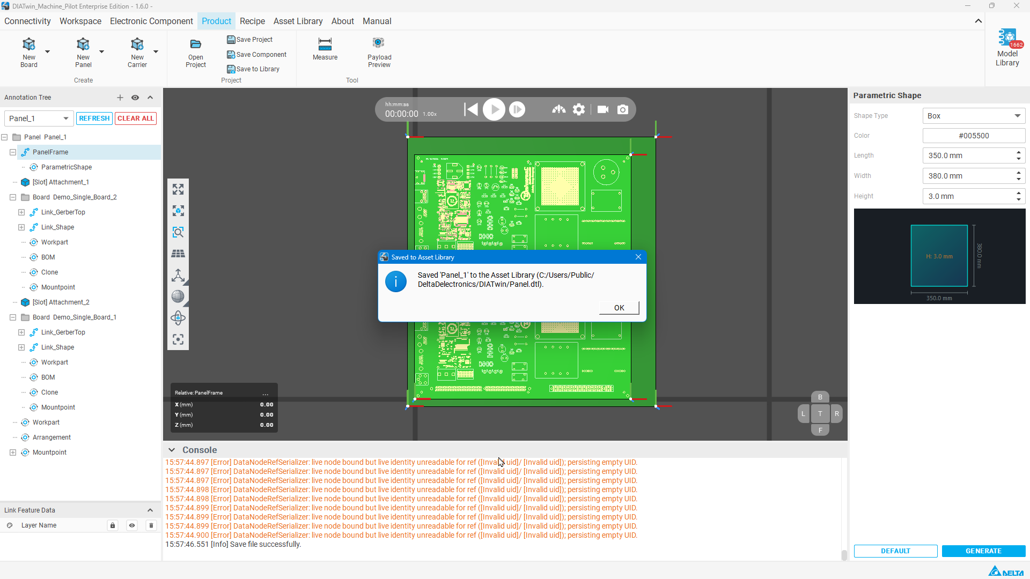Click the fit-to-view expand arrows icon
The width and height of the screenshot is (1030, 579).
[178, 189]
